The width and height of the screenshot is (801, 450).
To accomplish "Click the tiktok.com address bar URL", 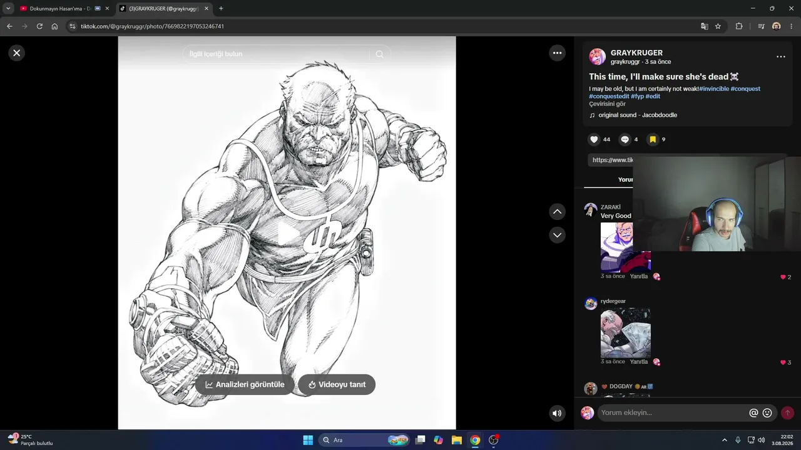I will [152, 26].
